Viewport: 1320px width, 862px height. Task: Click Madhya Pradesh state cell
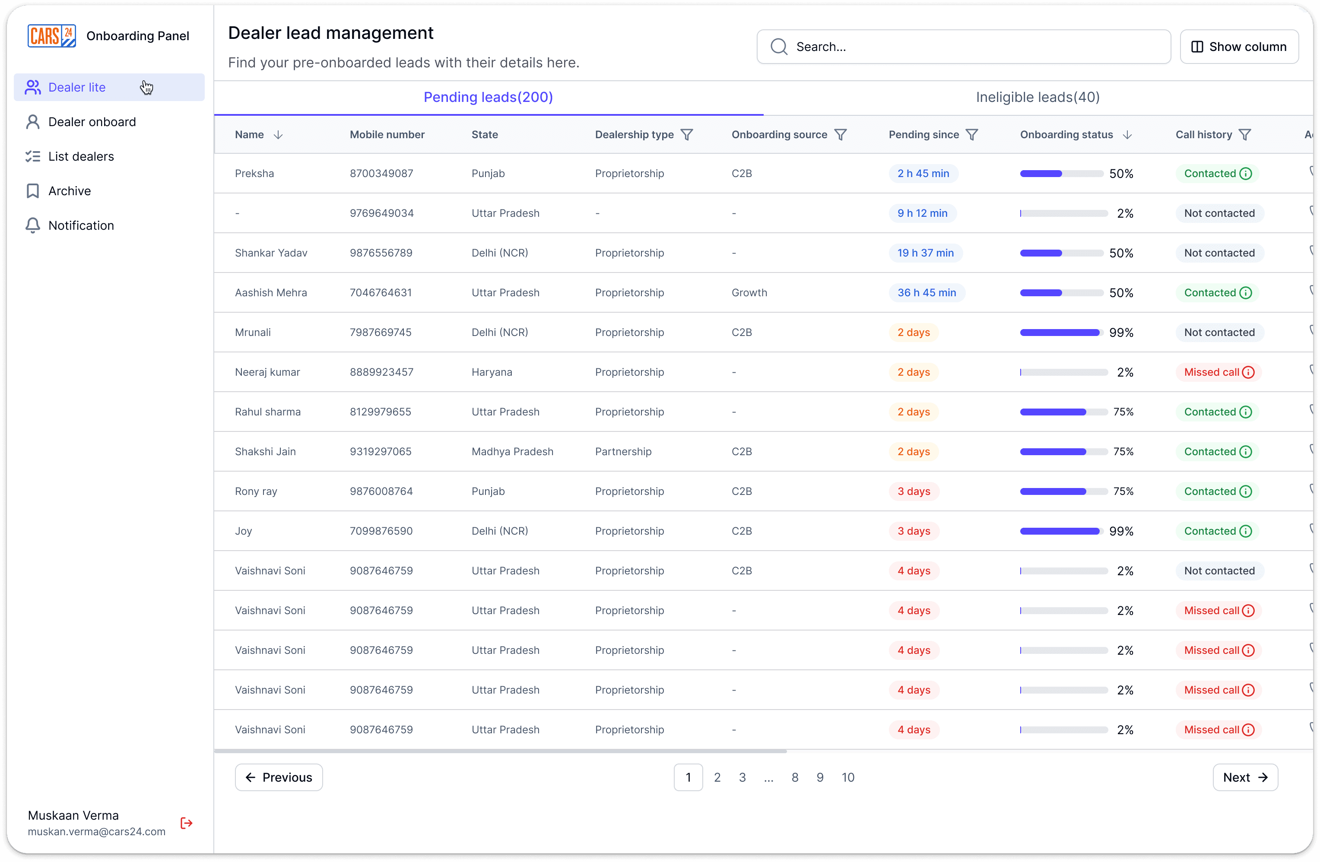(512, 452)
